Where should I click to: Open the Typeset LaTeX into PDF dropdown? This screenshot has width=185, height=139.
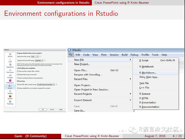click(x=39, y=60)
